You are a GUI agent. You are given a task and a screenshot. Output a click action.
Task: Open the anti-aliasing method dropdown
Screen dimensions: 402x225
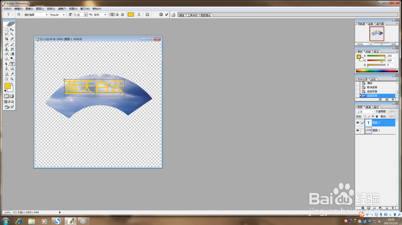click(105, 15)
